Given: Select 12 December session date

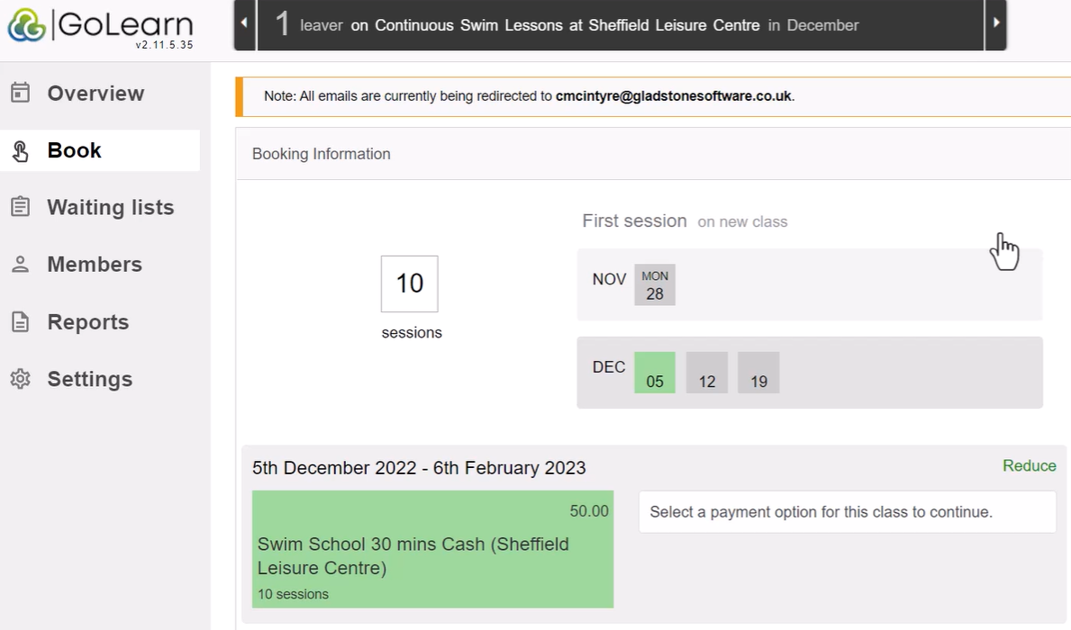Looking at the screenshot, I should point(707,373).
